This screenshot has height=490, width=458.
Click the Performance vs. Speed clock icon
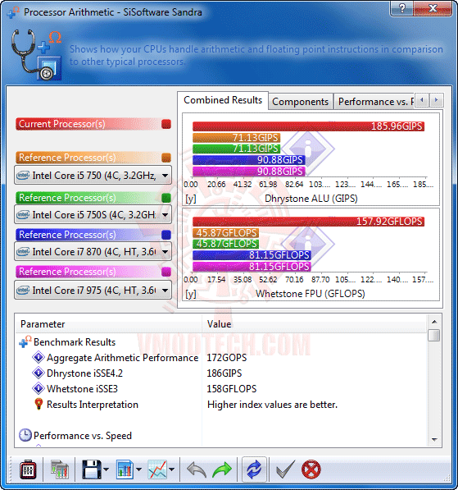pos(25,435)
